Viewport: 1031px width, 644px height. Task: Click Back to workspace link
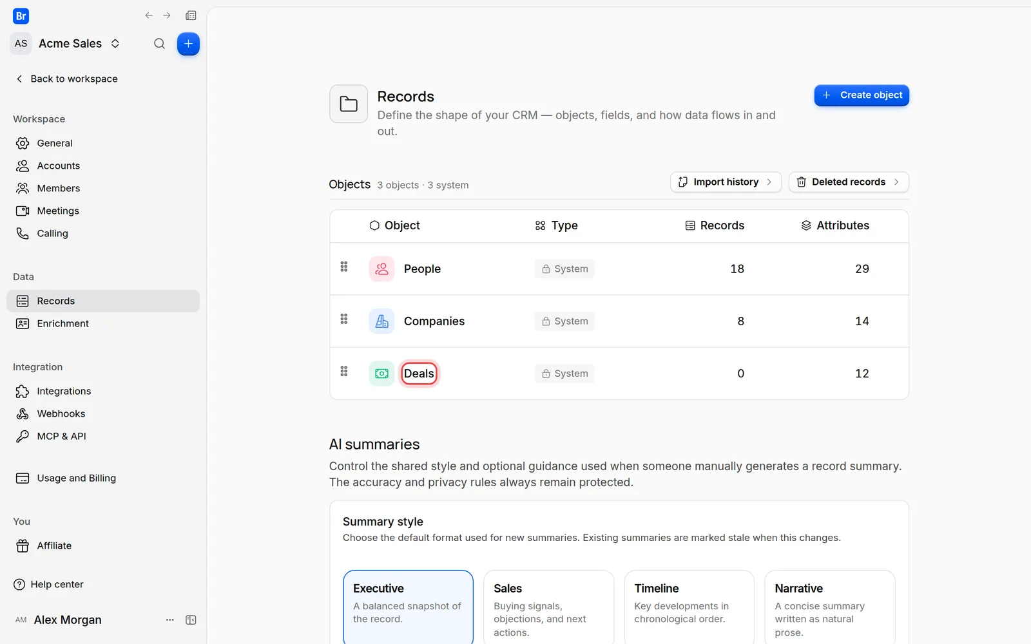point(66,79)
